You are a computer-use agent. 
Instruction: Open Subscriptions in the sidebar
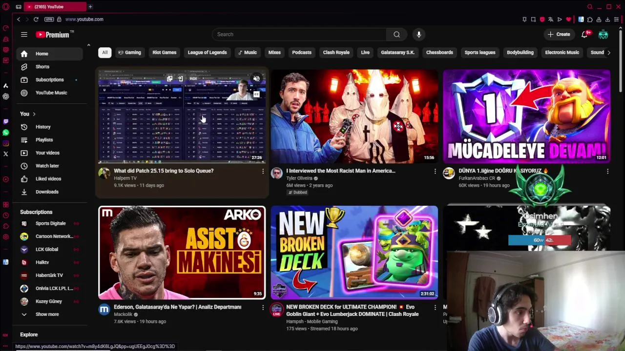[x=50, y=79]
